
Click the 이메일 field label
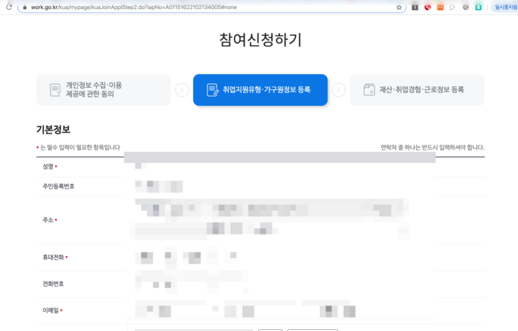51,310
